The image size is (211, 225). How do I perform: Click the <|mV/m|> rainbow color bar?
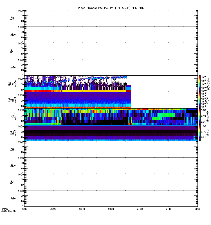point(200,116)
